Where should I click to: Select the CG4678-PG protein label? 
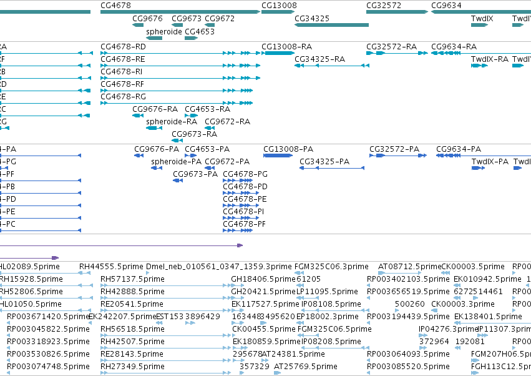pyautogui.click(x=245, y=174)
